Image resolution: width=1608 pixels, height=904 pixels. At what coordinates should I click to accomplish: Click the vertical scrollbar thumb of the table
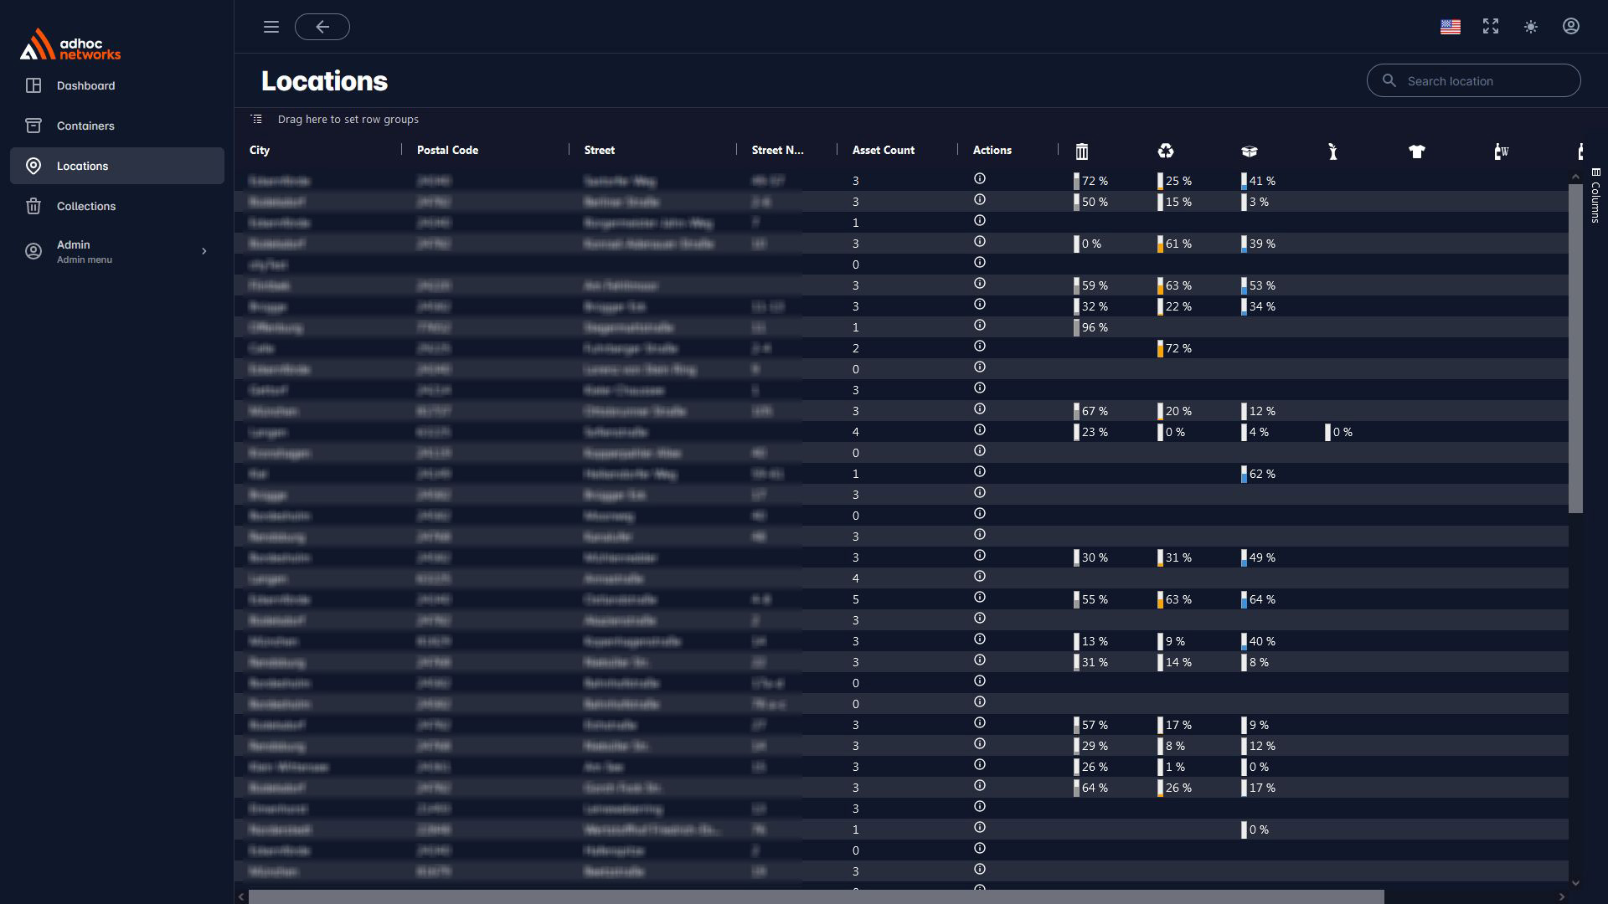[x=1575, y=348]
